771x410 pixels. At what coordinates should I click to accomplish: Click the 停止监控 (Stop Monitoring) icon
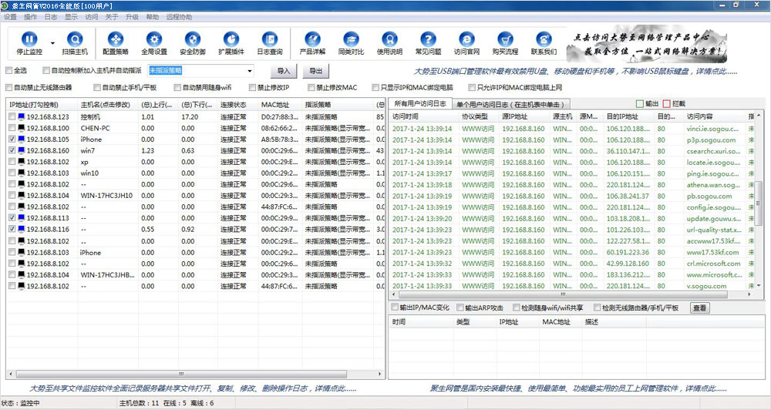pos(29,40)
